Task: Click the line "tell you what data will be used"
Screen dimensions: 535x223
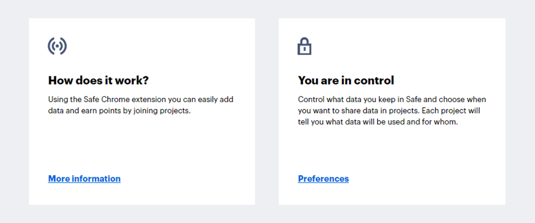Action: (378, 122)
